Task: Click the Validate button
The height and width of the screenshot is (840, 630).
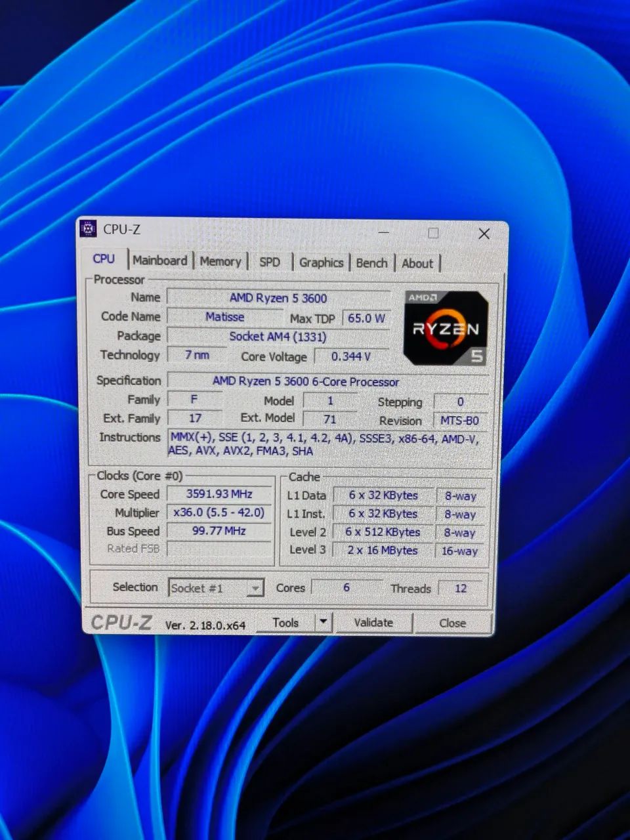Action: (373, 622)
